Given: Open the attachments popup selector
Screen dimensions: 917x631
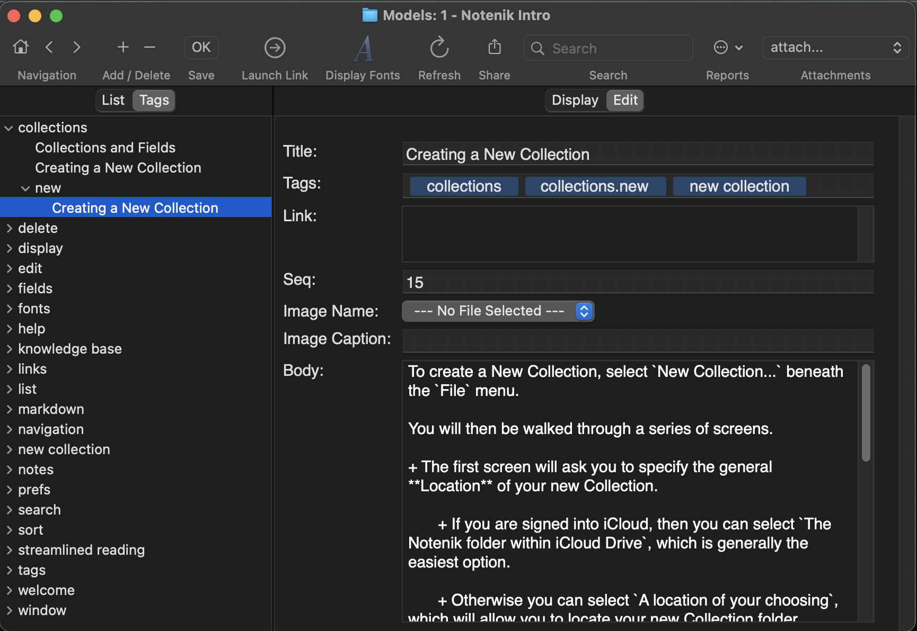Looking at the screenshot, I should [x=835, y=48].
